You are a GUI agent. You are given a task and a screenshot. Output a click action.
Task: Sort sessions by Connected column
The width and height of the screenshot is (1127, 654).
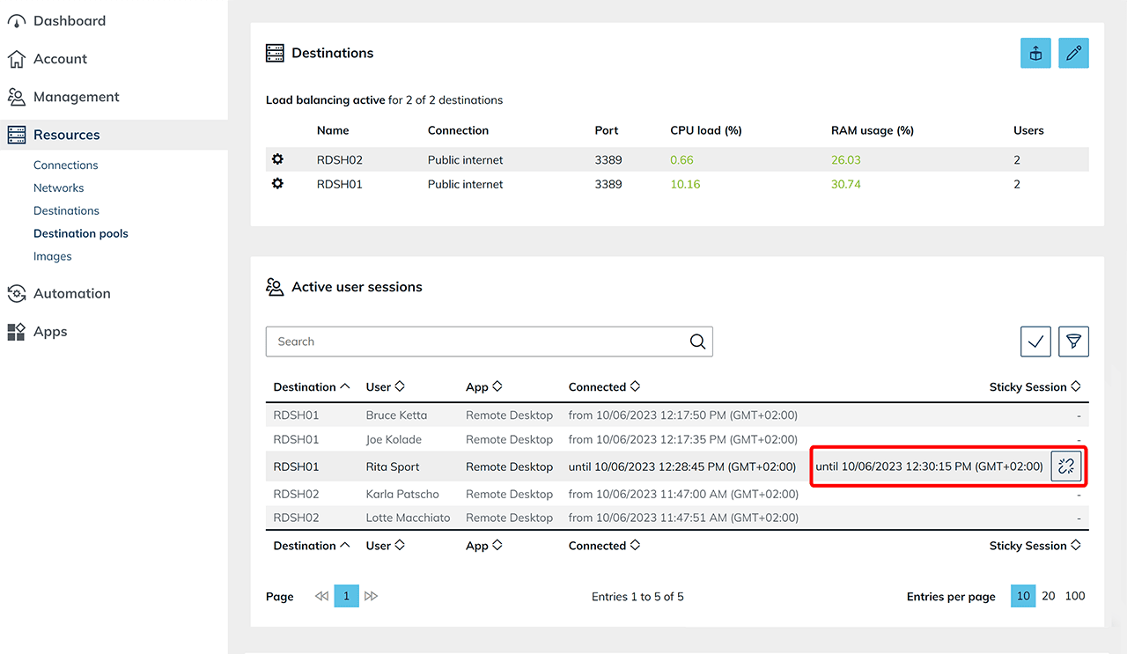604,386
